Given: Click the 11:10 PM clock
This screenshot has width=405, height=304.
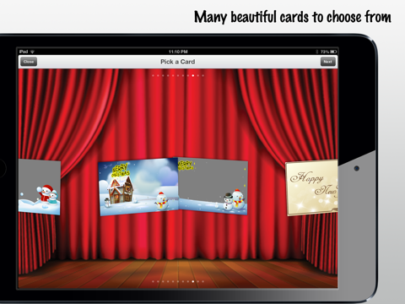Looking at the screenshot, I should click(178, 52).
